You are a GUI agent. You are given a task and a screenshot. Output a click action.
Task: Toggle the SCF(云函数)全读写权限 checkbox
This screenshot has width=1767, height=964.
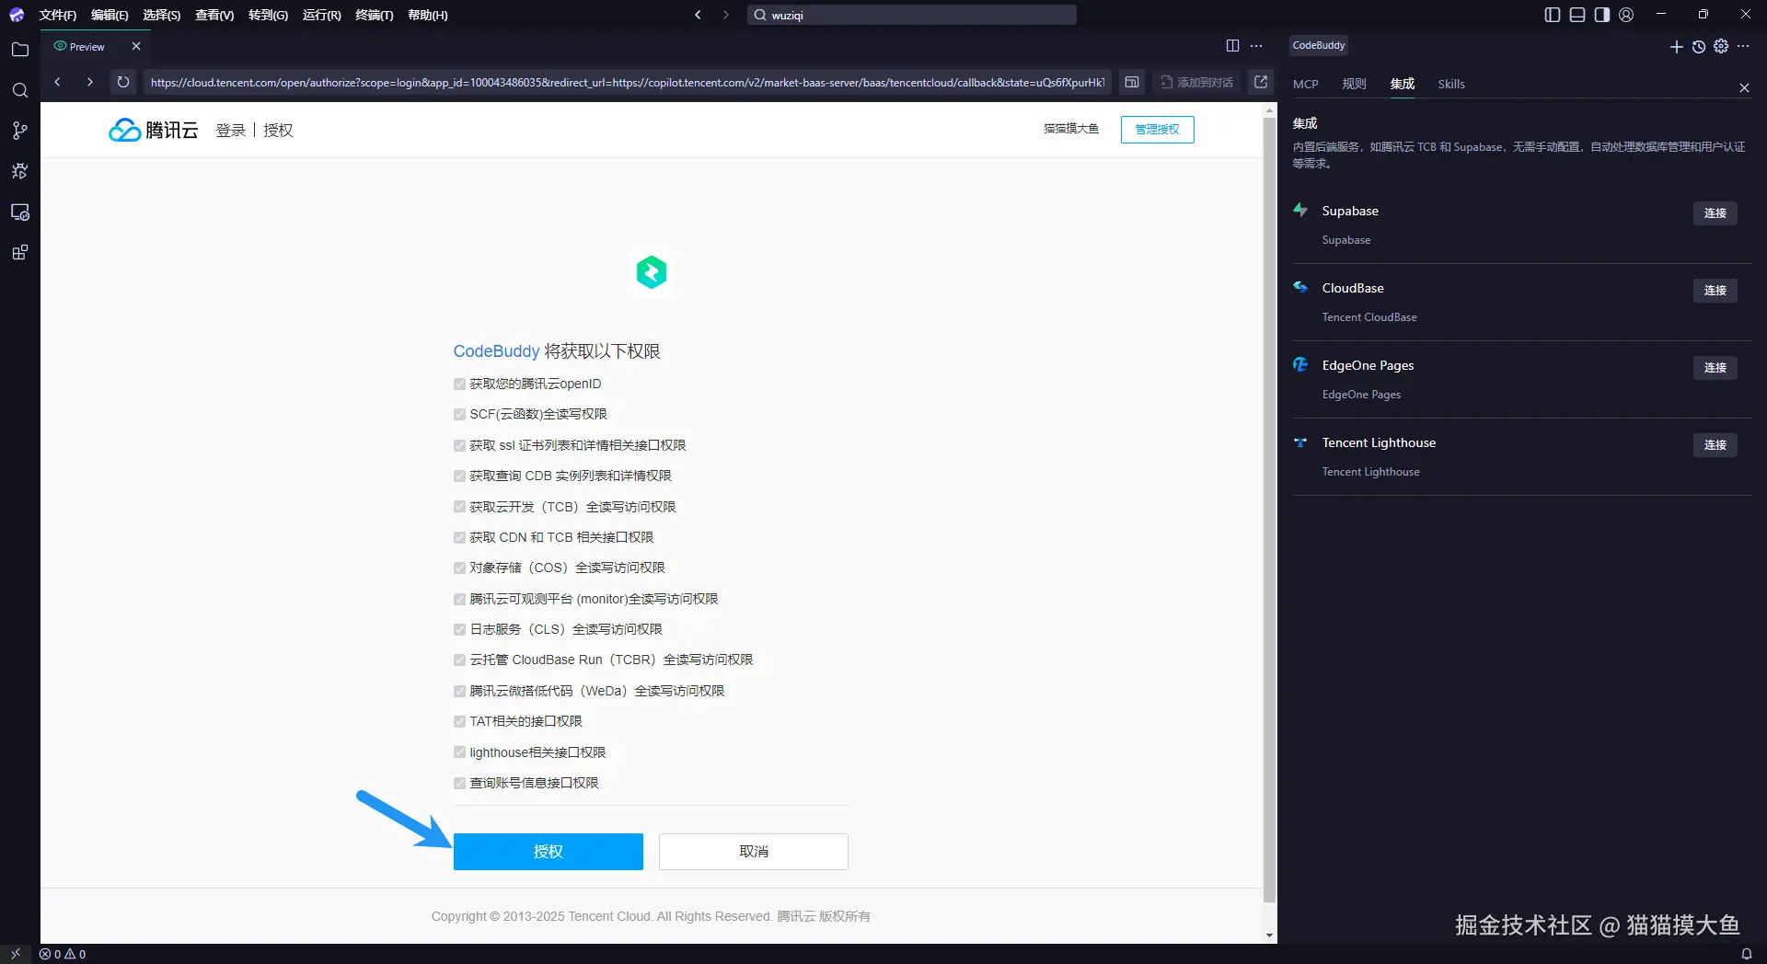coord(459,415)
